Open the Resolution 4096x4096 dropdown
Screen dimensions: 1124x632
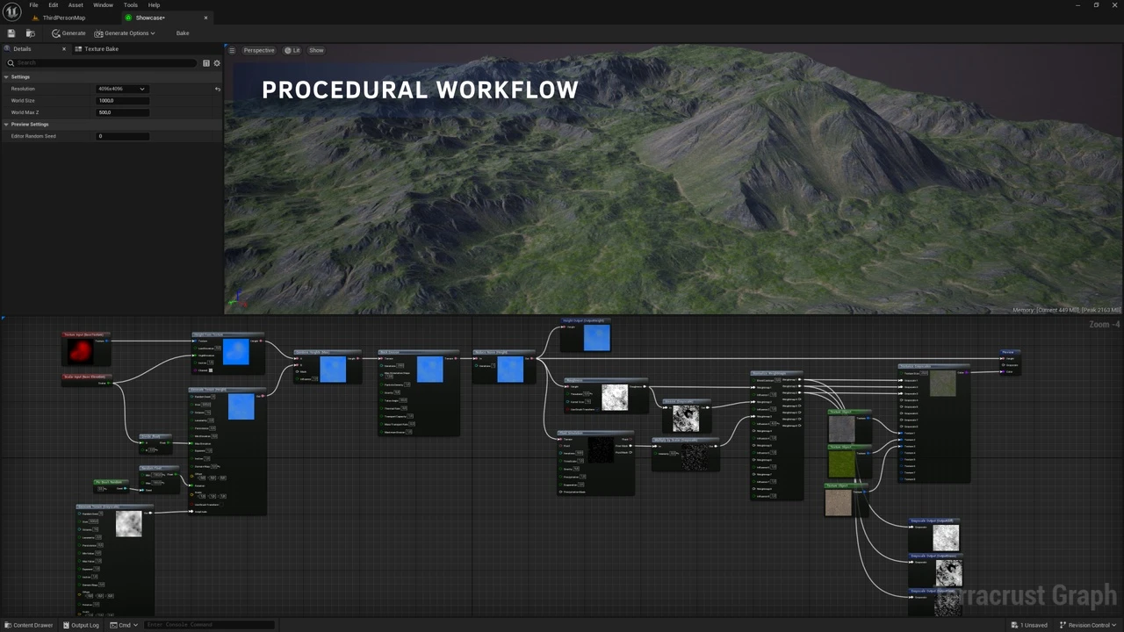[122, 89]
